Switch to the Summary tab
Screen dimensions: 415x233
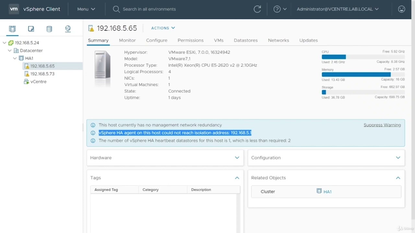[98, 40]
